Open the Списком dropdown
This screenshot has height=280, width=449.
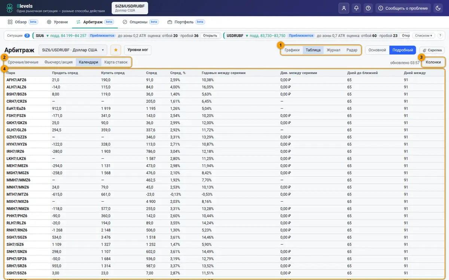pos(424,36)
